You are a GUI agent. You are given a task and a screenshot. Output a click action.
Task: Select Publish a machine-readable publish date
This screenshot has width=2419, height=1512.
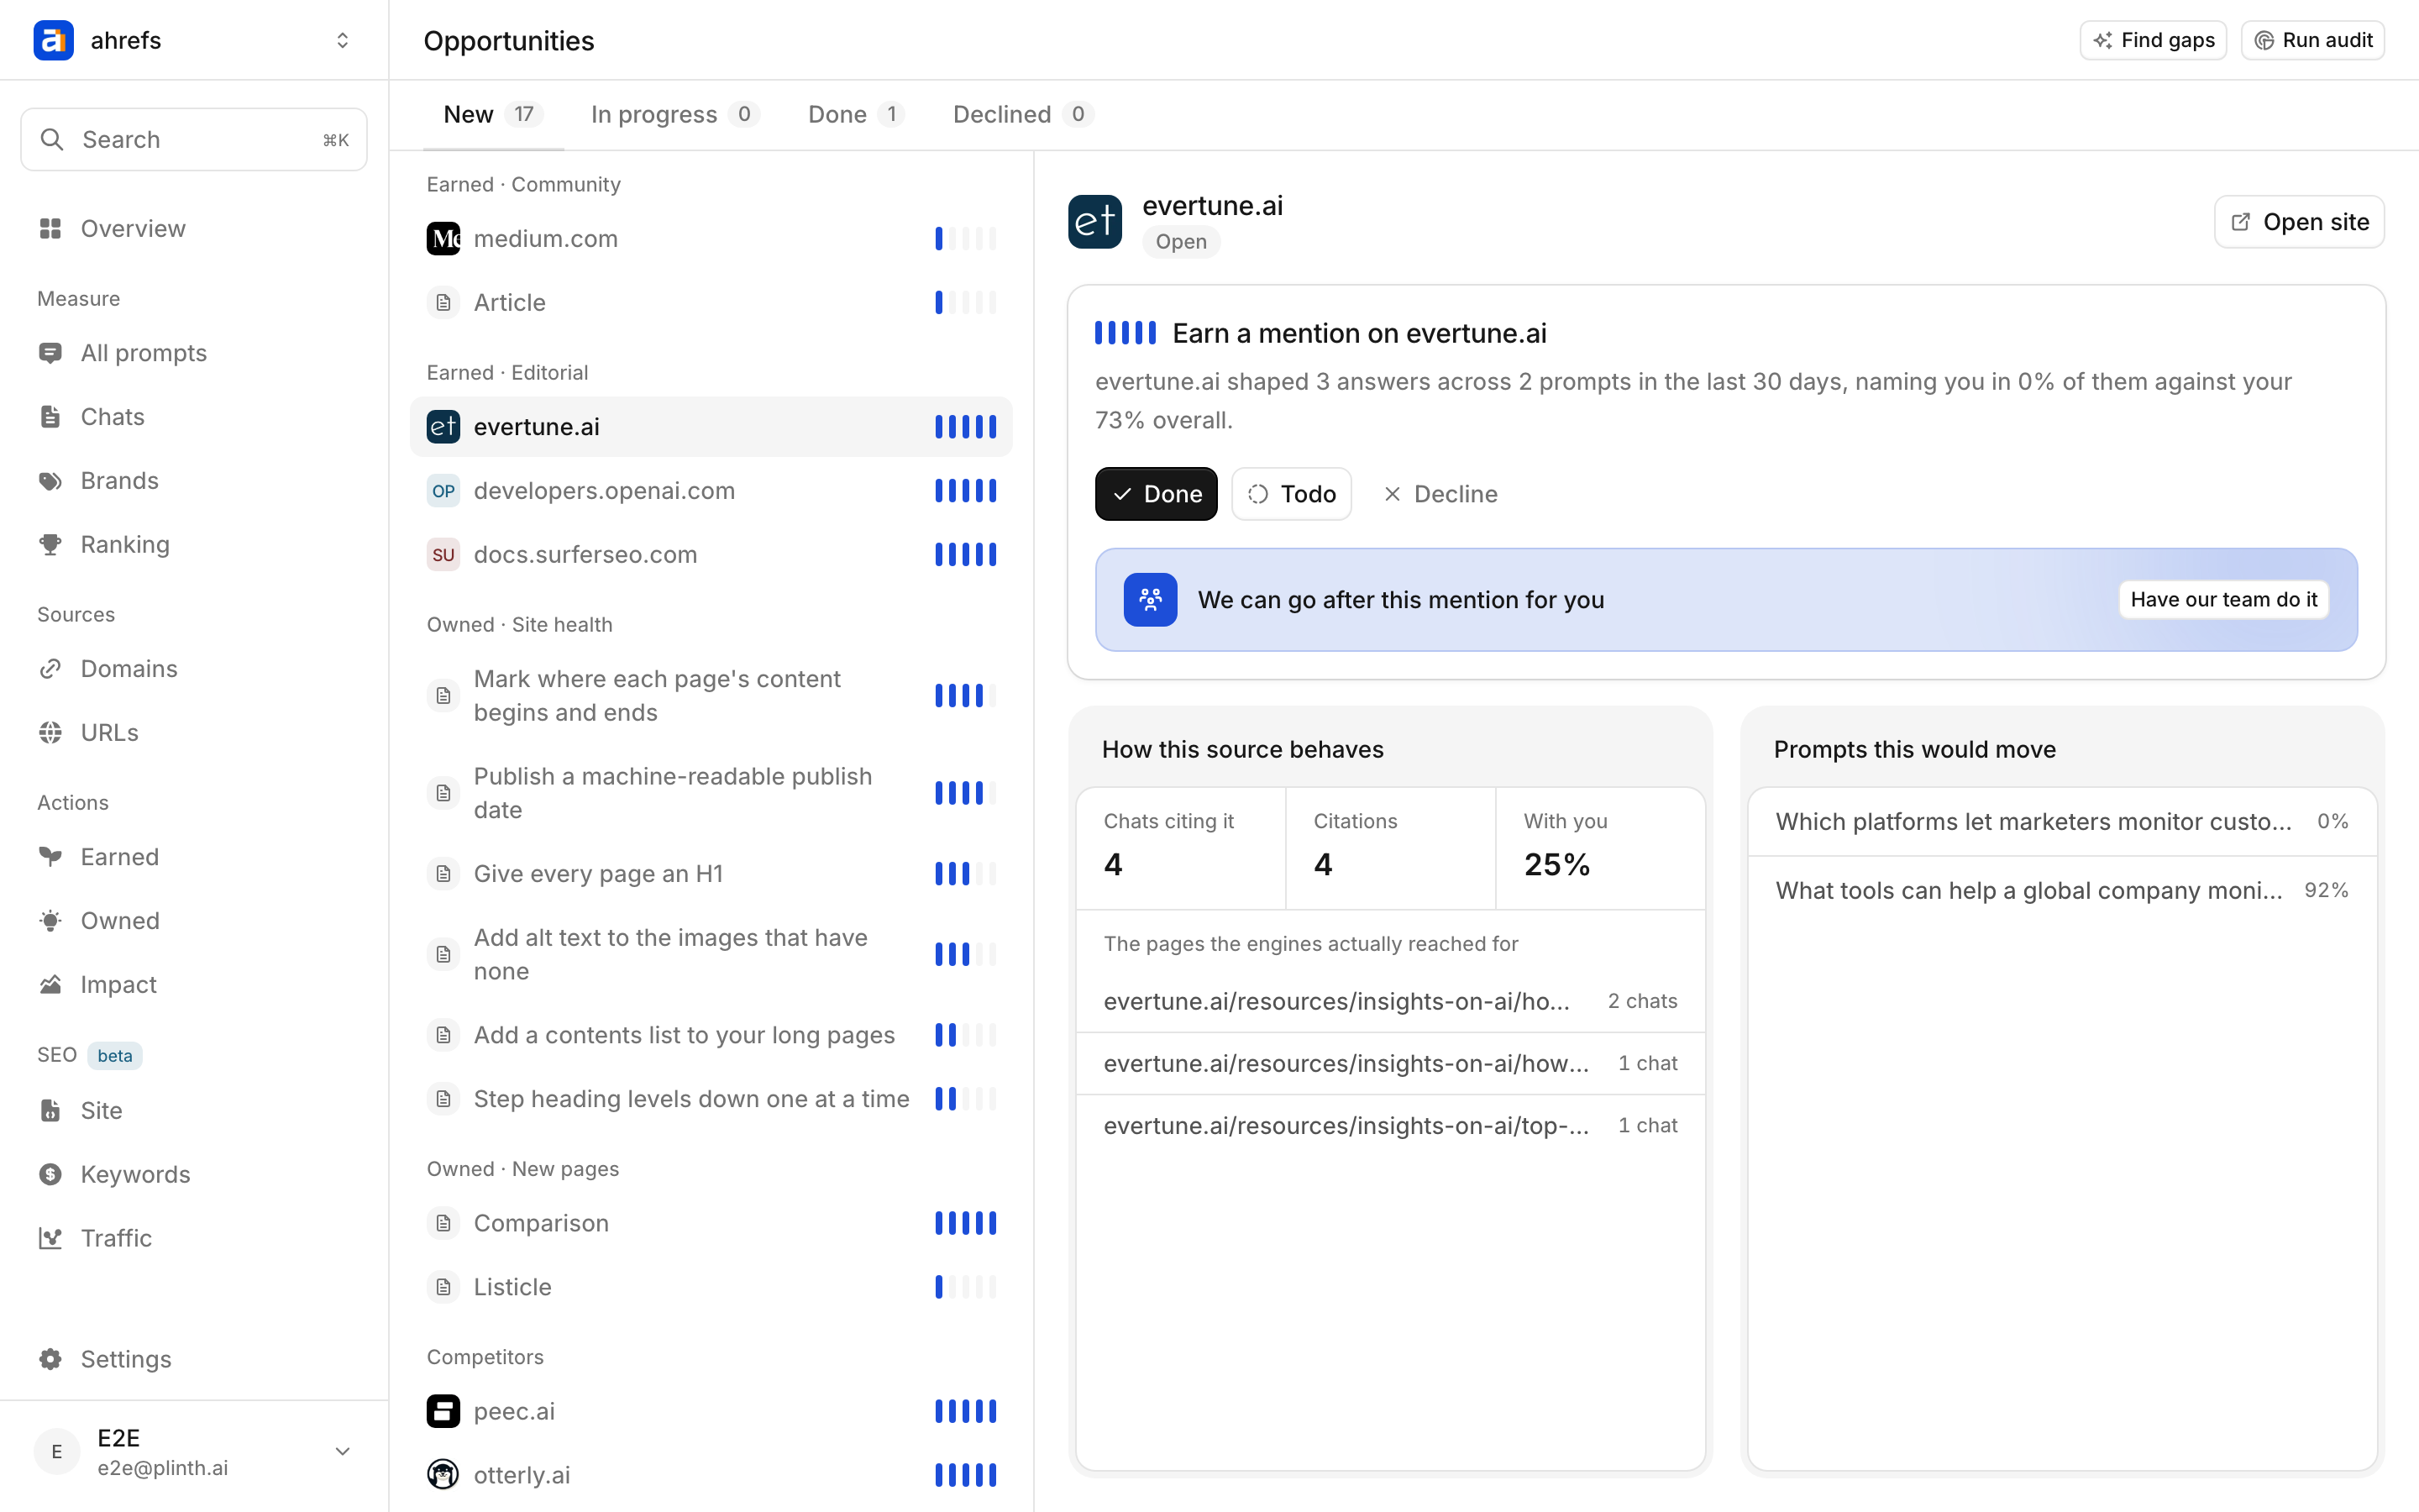click(x=711, y=793)
